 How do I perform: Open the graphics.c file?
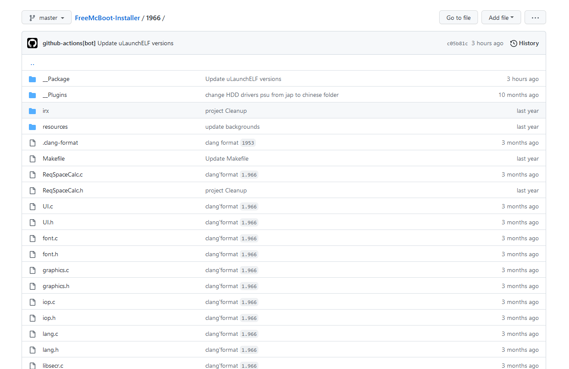click(56, 270)
